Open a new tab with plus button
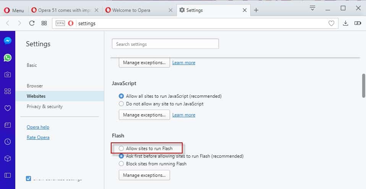This screenshot has height=189, width=366. [256, 10]
